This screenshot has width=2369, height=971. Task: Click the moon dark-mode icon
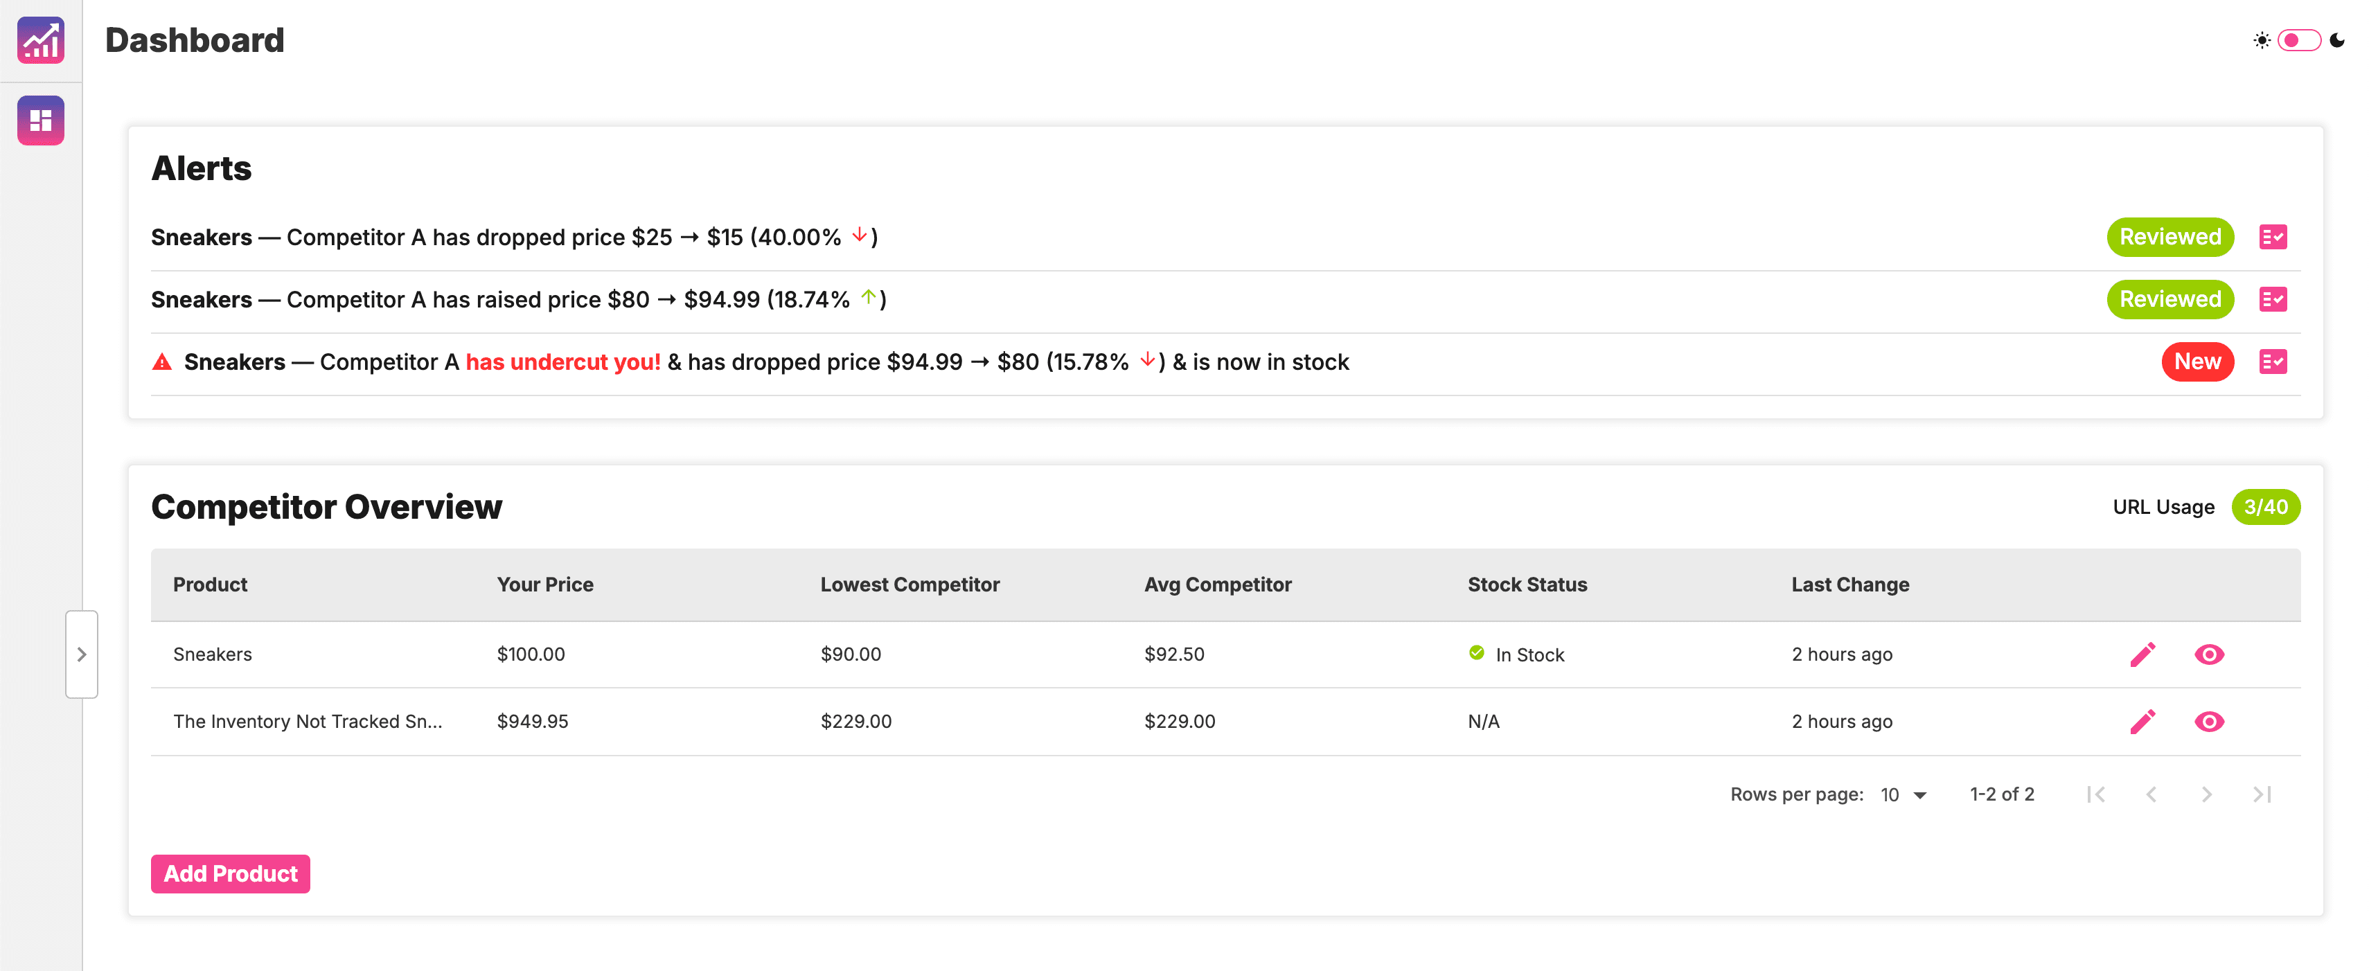point(2337,40)
